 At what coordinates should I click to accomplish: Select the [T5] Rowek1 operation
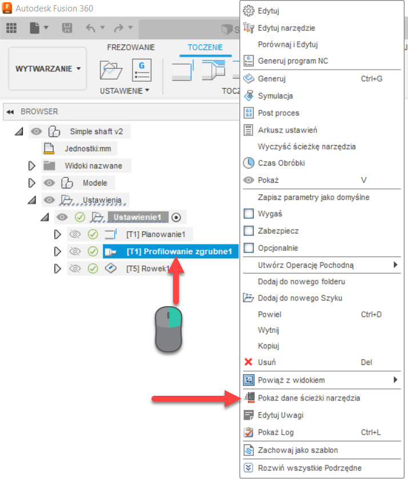[147, 269]
